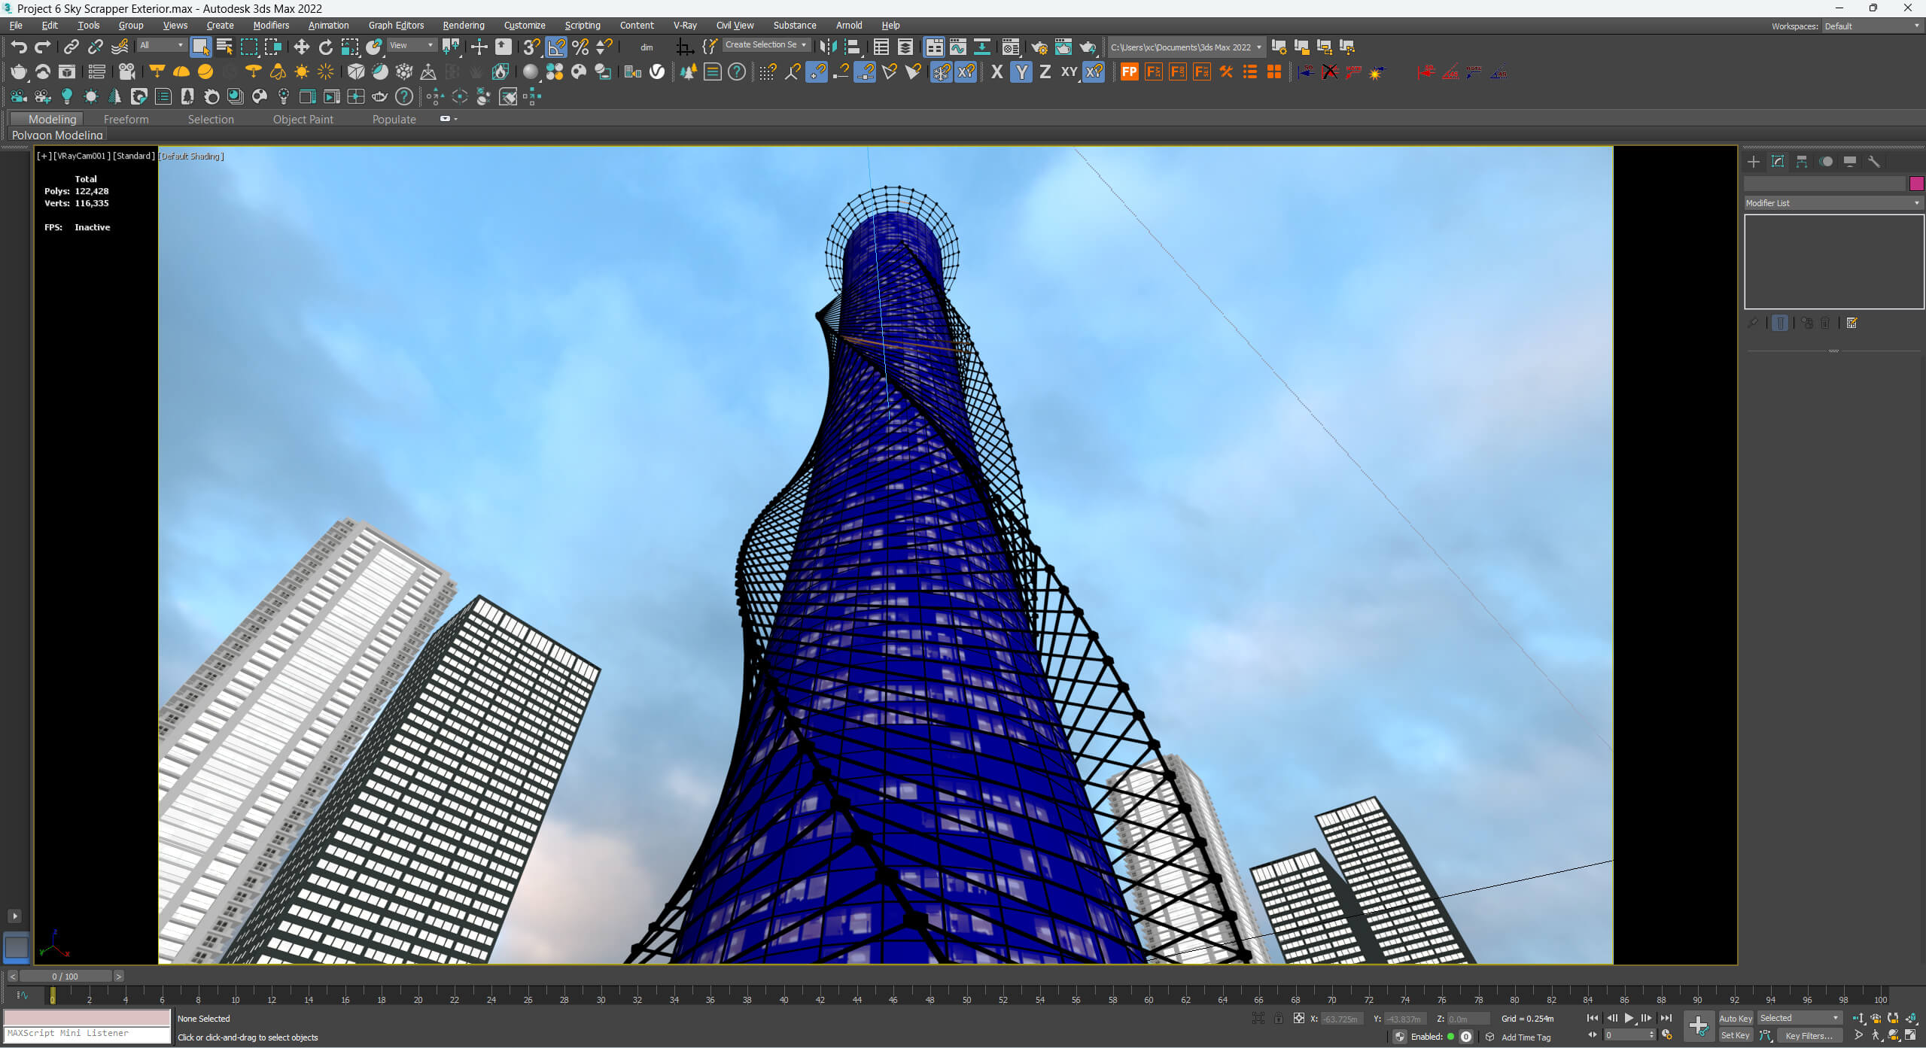Click Maximize Viewport Toggle icon
This screenshot has height=1048, width=1926.
pyautogui.click(x=1910, y=1035)
